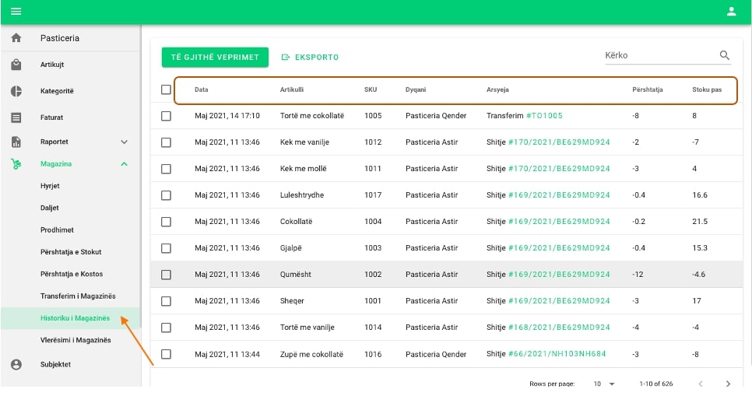Check the Tortë me cokollatë row checkbox
The width and height of the screenshot is (752, 403).
[166, 116]
